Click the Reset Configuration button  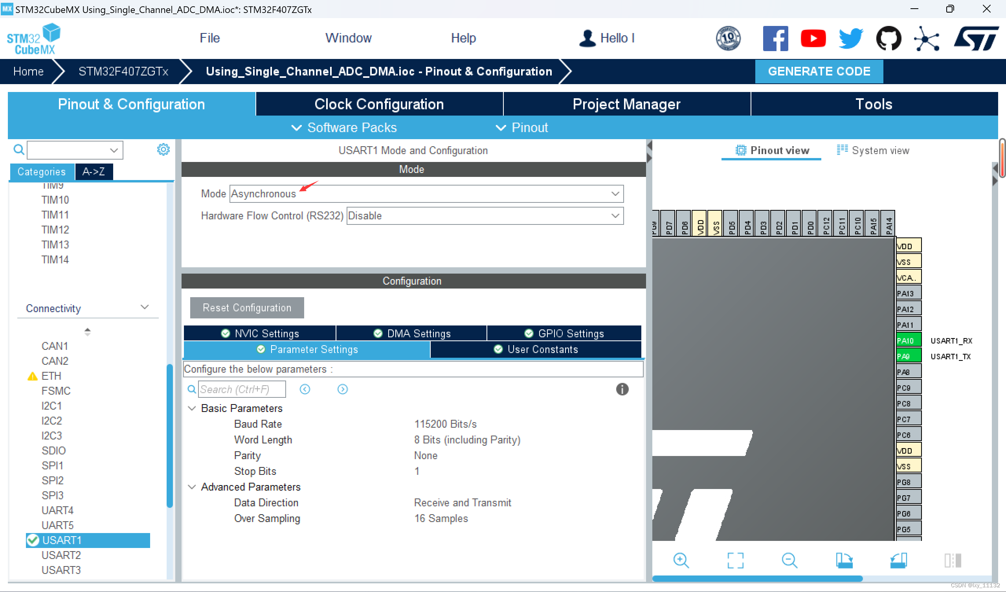point(247,307)
